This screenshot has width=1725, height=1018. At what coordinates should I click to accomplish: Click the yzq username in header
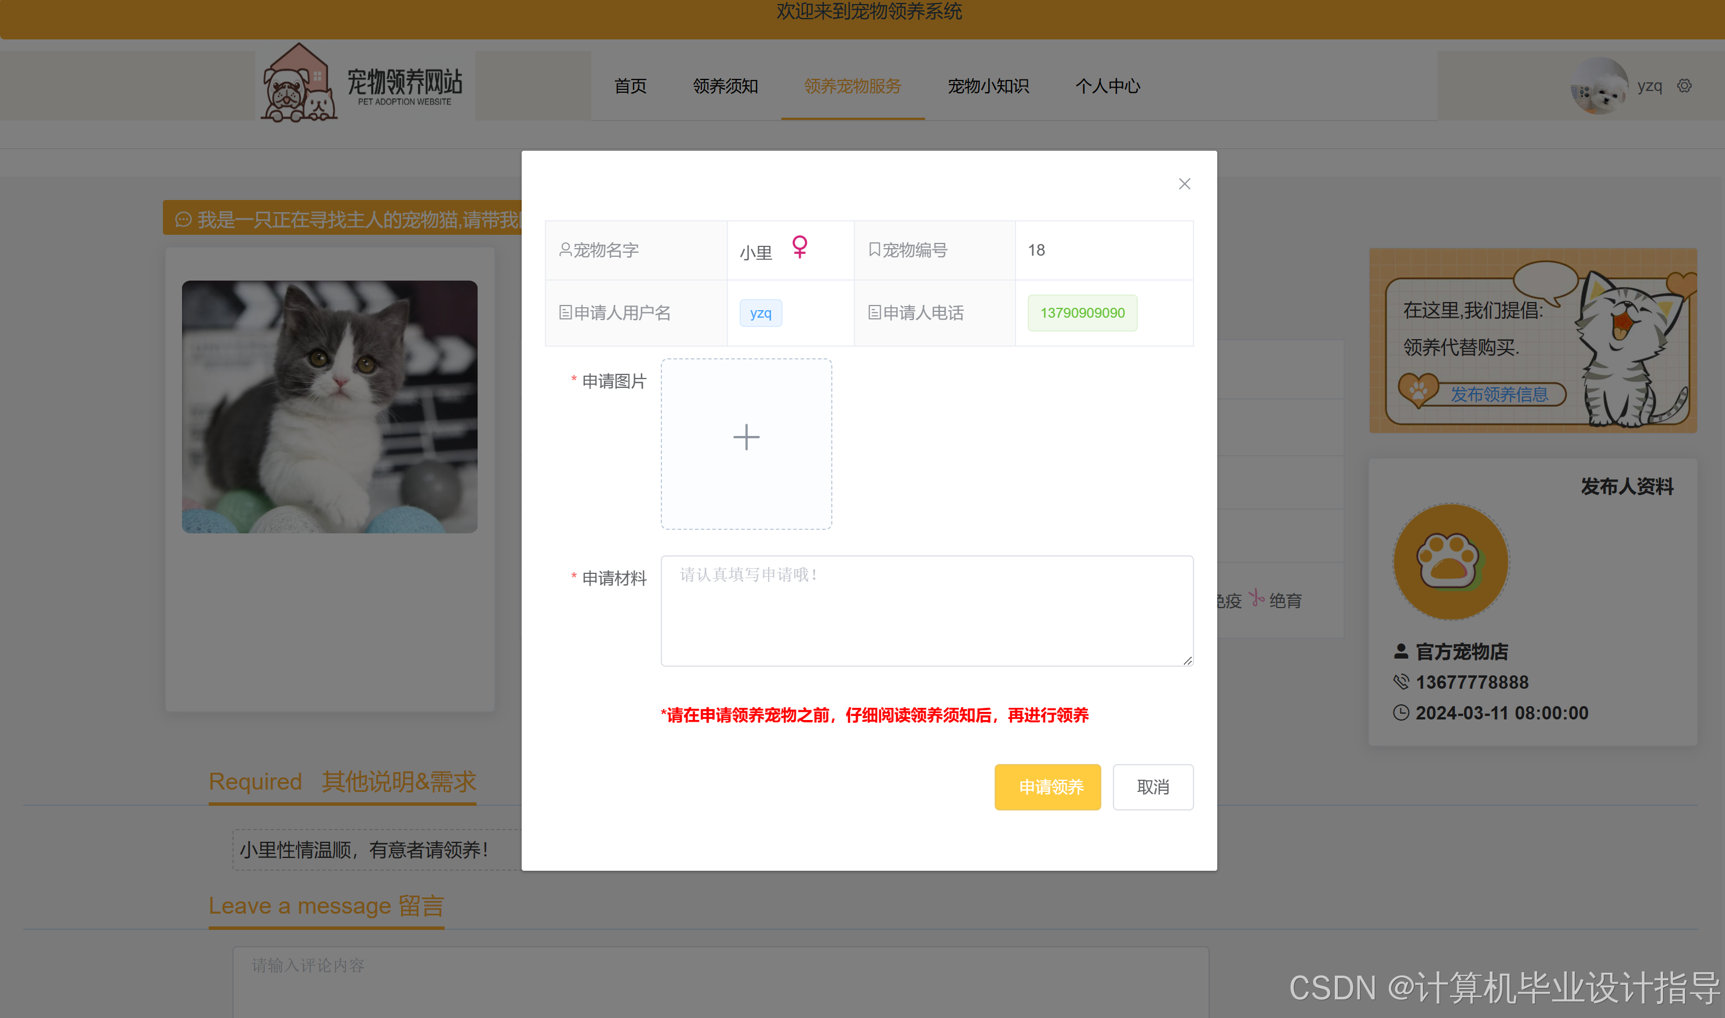[x=1649, y=86]
